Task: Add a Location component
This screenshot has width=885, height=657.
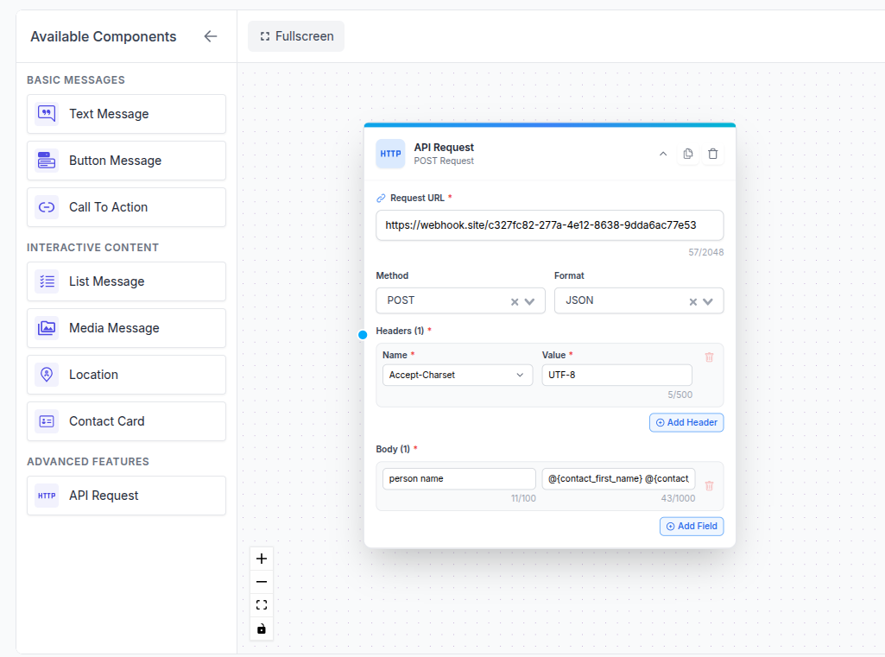Action: [x=126, y=375]
